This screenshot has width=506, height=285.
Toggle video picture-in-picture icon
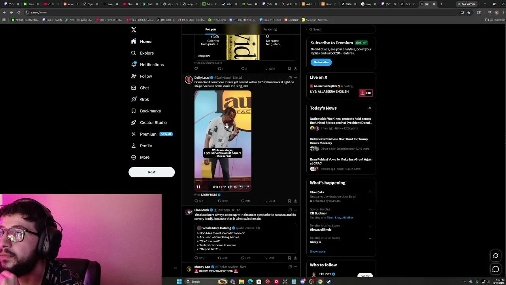[241, 187]
